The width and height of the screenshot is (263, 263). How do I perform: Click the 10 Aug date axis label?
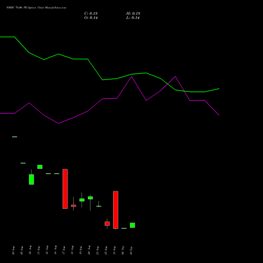point(30,250)
